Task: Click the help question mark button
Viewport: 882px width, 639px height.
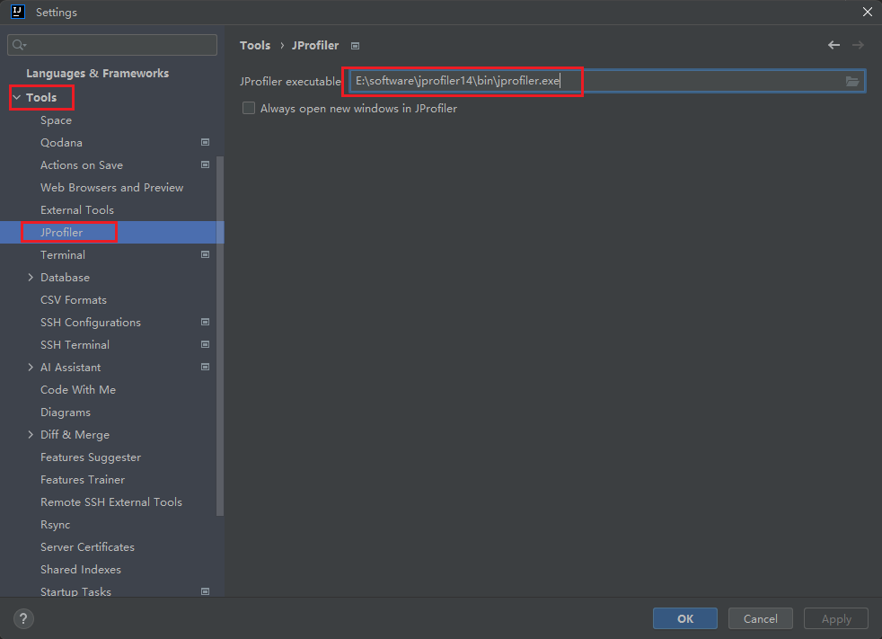Action: point(23,618)
